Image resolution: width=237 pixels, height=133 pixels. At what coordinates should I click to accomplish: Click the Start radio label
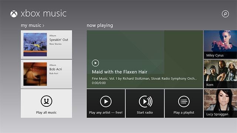click(145, 112)
